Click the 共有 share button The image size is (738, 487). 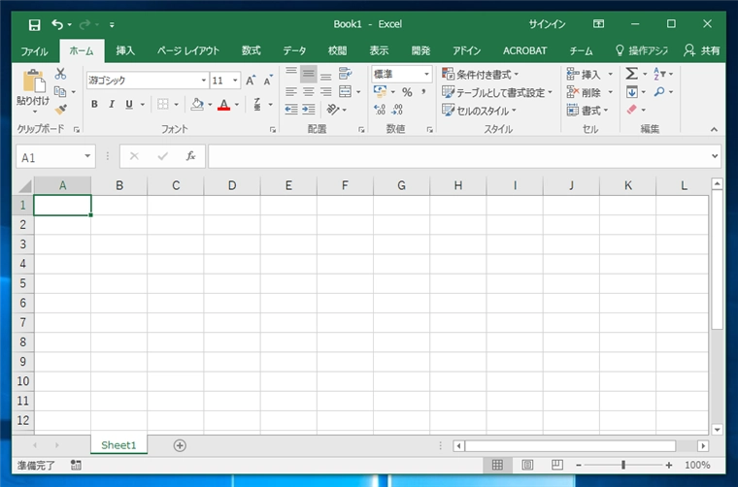702,50
